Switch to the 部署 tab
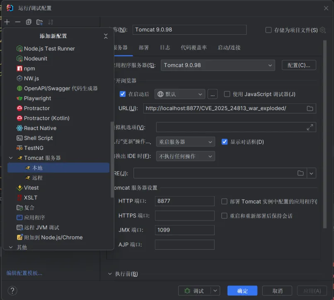Viewport: 334px width, 300px height. [144, 48]
